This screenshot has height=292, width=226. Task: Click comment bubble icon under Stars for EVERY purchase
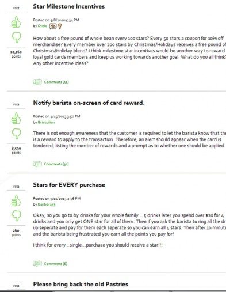(x=37, y=263)
